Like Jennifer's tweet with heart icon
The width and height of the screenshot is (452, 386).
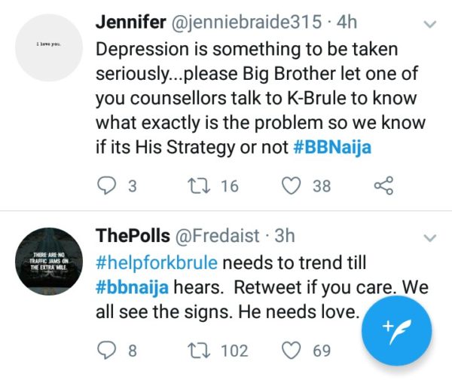coord(289,185)
